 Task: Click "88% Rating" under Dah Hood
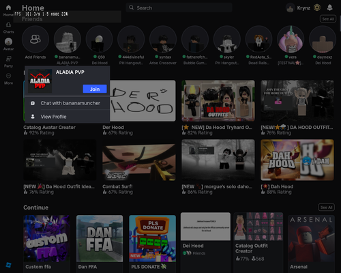click(x=279, y=192)
